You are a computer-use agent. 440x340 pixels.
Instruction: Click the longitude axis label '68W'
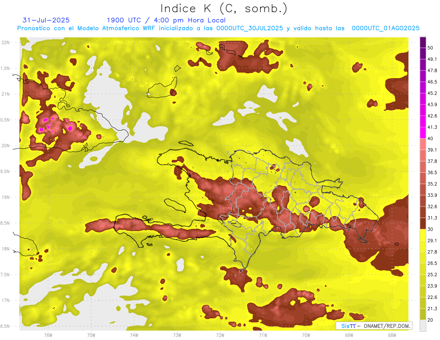[x=392, y=335]
